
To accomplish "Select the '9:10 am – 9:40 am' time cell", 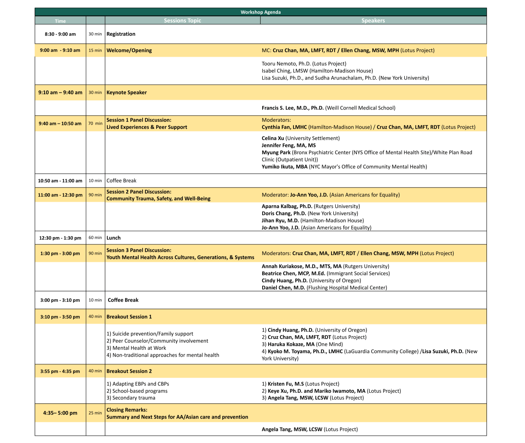I will [60, 92].
